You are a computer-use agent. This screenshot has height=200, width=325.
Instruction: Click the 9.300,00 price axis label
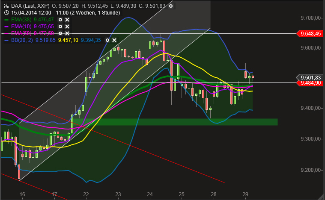[x=311, y=139]
